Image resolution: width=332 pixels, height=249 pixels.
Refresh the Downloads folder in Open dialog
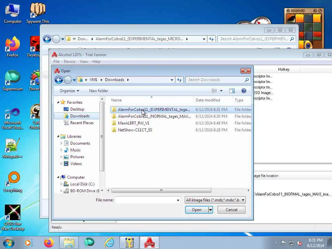pos(179,80)
